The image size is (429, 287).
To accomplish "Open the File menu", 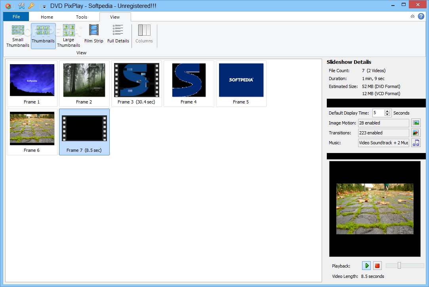I will point(16,17).
